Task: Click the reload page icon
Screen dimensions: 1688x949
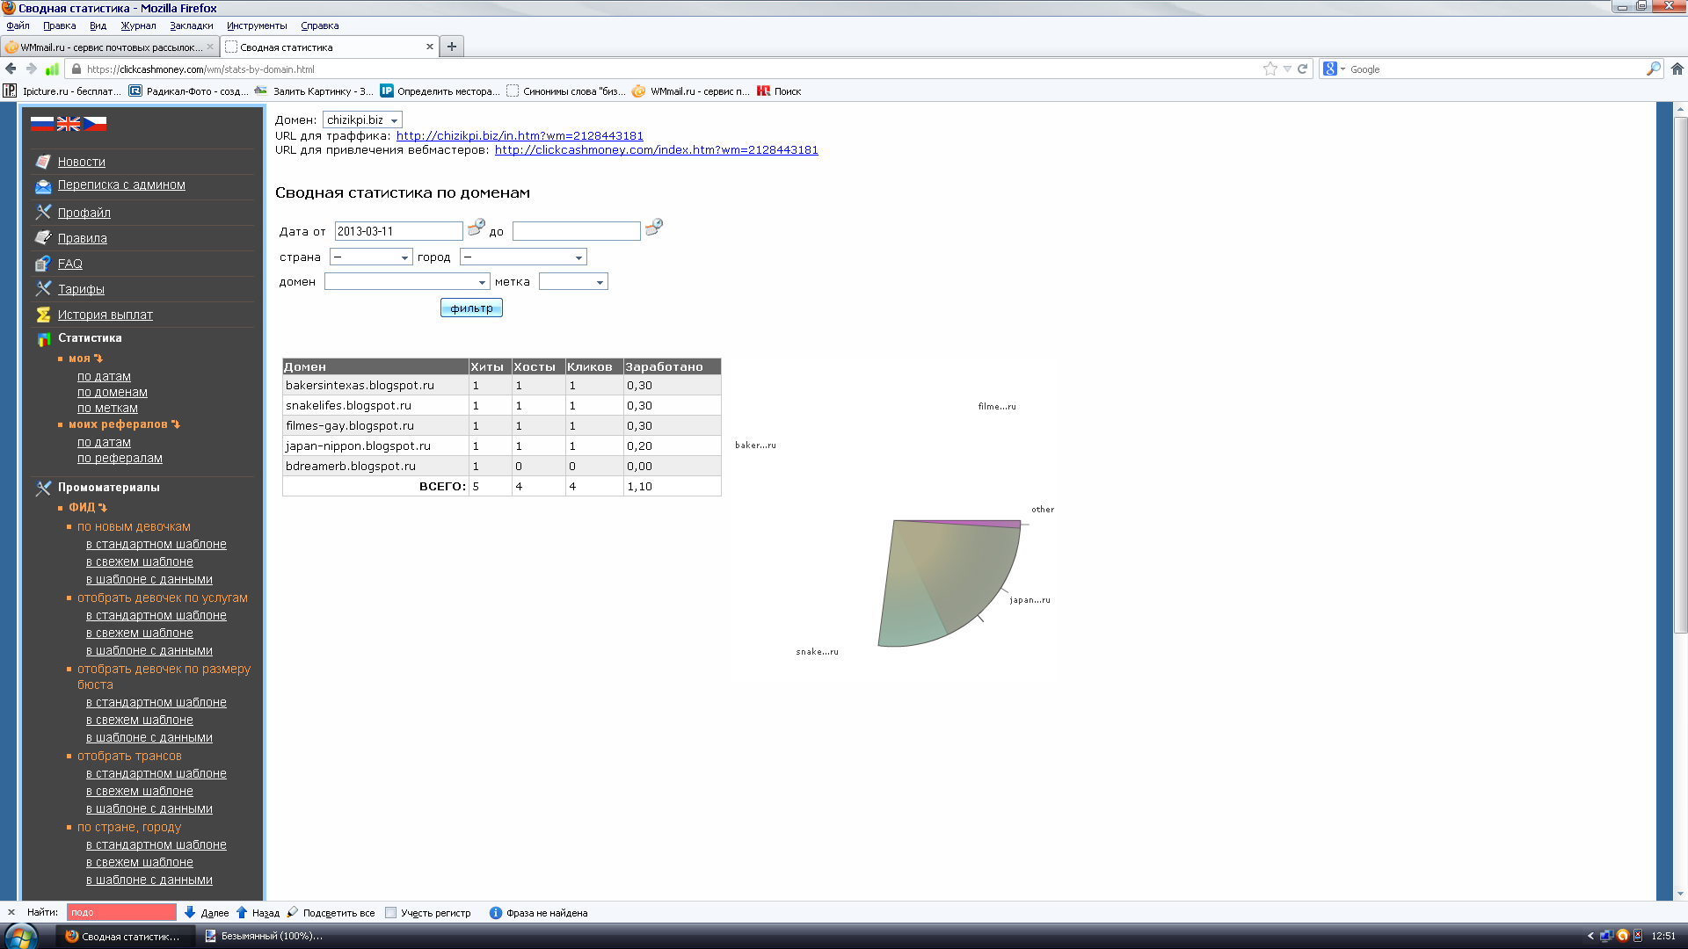Action: pos(1302,69)
